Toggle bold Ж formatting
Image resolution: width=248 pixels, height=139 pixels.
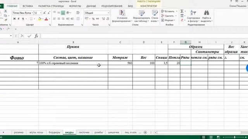14,19
